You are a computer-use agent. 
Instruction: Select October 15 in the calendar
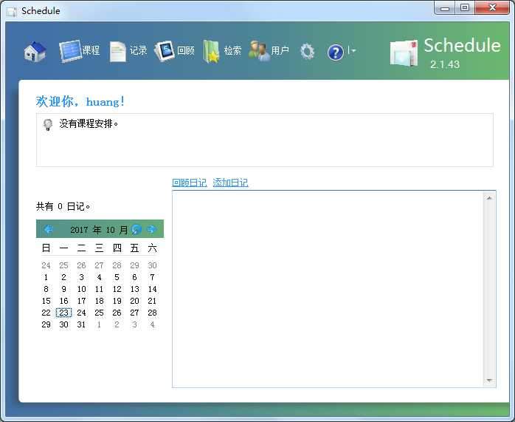(x=46, y=301)
